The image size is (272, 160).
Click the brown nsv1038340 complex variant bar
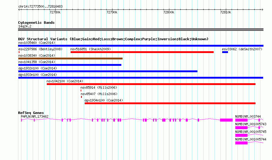pyautogui.click(x=70, y=59)
